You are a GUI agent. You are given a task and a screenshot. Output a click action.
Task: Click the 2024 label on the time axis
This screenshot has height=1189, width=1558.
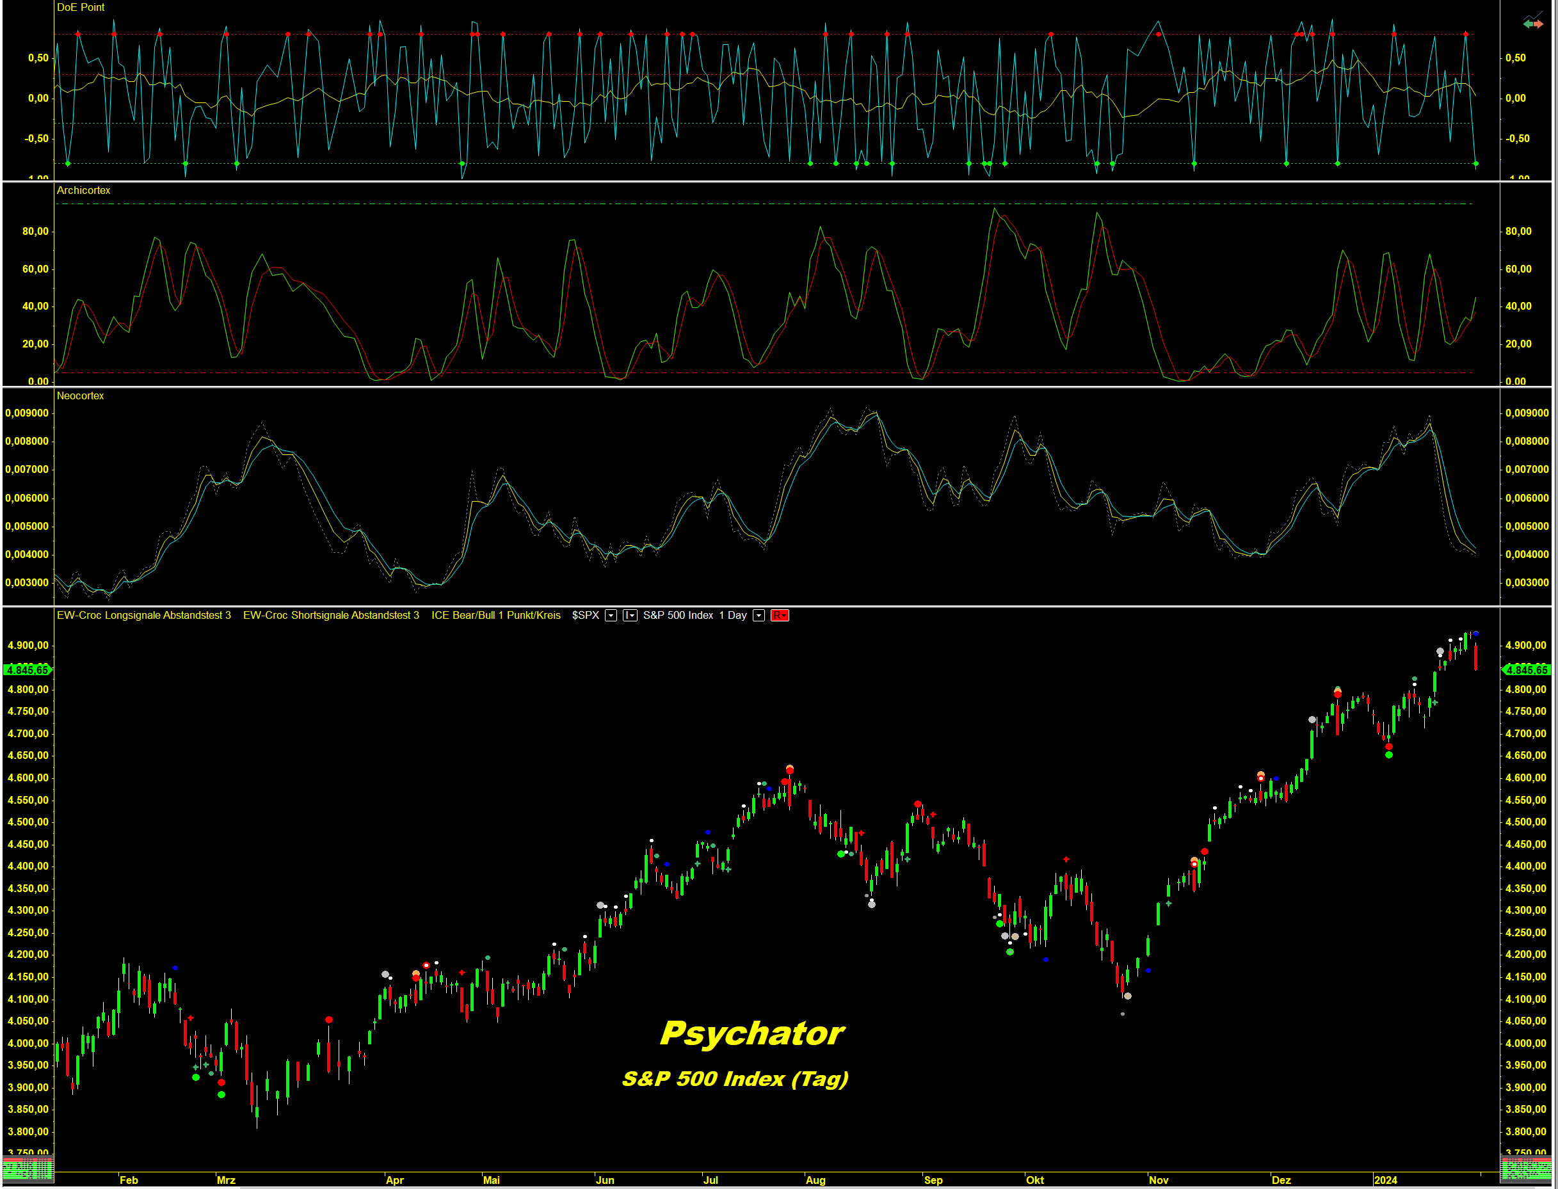pos(1385,1180)
